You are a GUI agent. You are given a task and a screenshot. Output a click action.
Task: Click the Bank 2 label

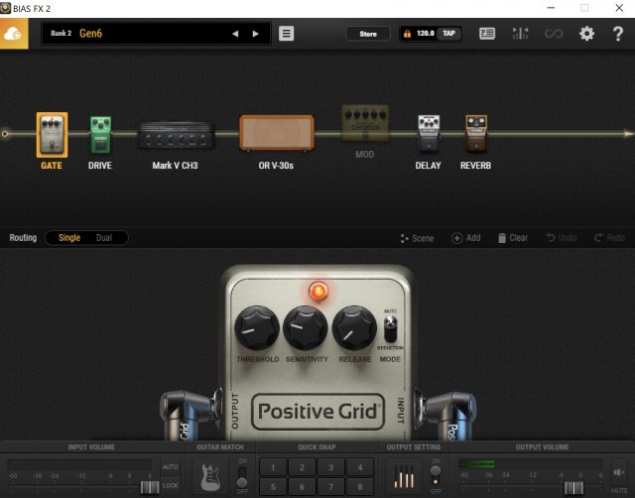coord(62,33)
